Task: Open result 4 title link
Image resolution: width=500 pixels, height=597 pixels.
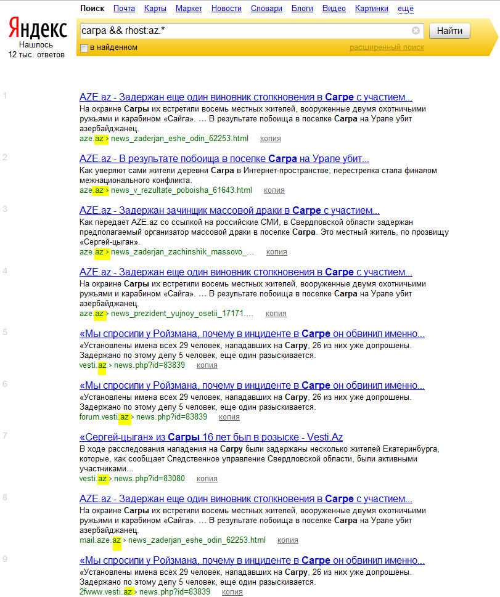Action: pyautogui.click(x=246, y=272)
